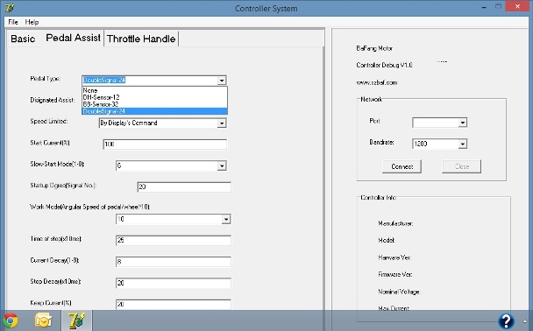Switch to the Basic tab
This screenshot has height=331, width=533.
click(23, 39)
